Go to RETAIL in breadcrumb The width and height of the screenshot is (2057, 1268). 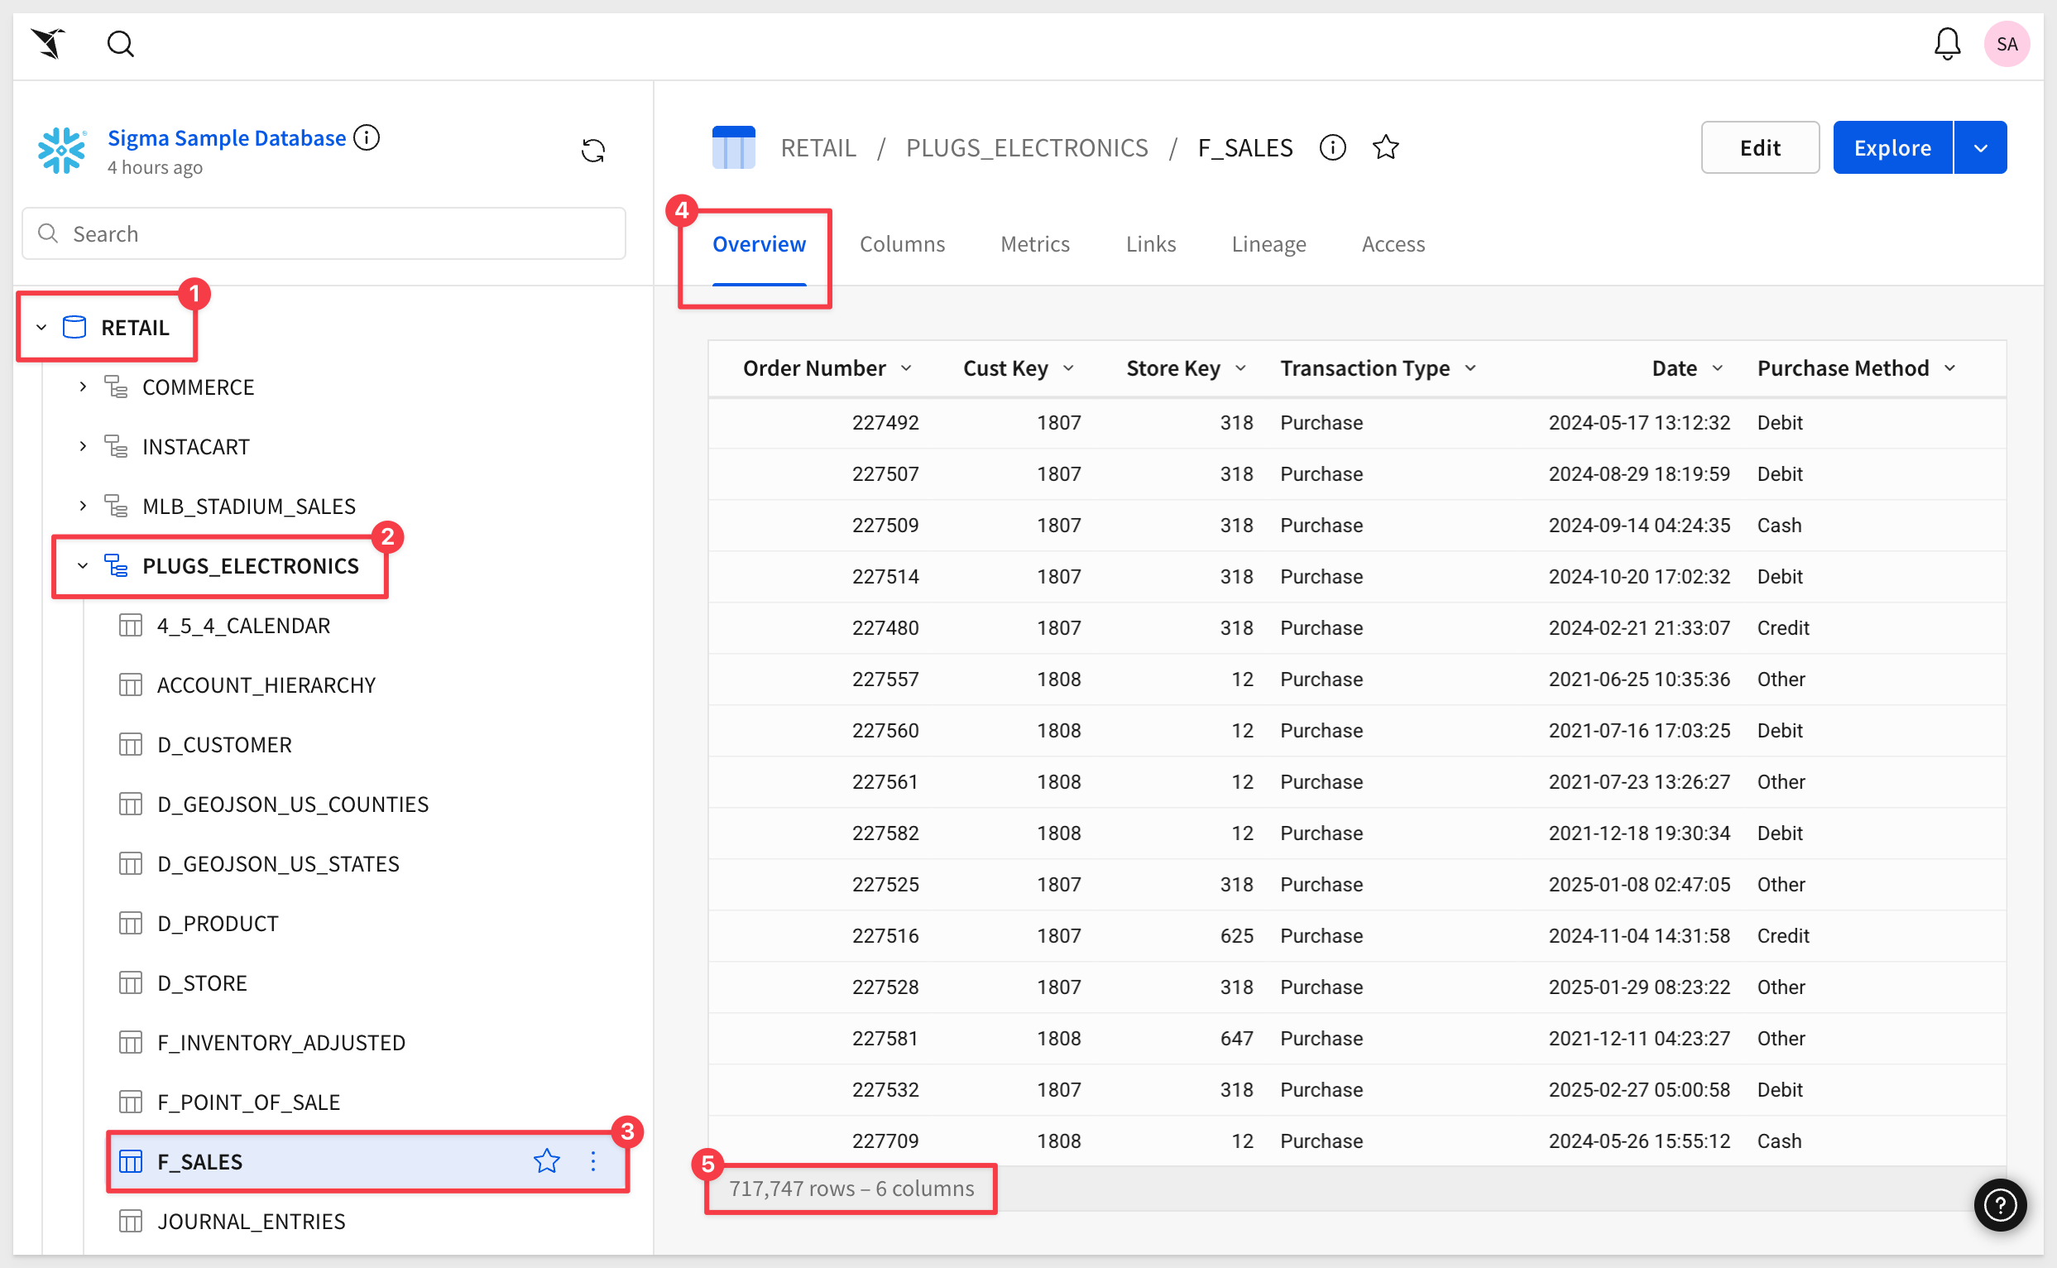coord(818,147)
